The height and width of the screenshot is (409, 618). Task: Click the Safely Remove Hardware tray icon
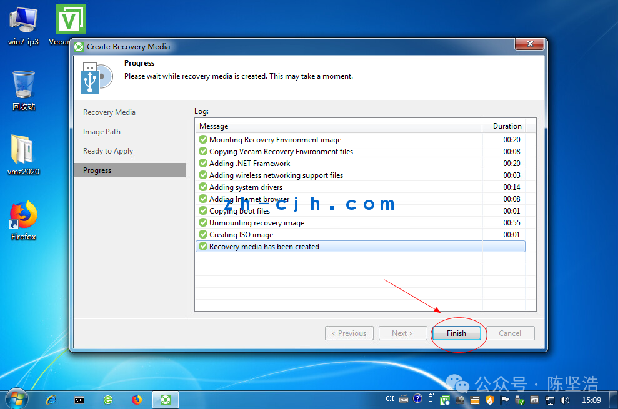[x=519, y=400]
